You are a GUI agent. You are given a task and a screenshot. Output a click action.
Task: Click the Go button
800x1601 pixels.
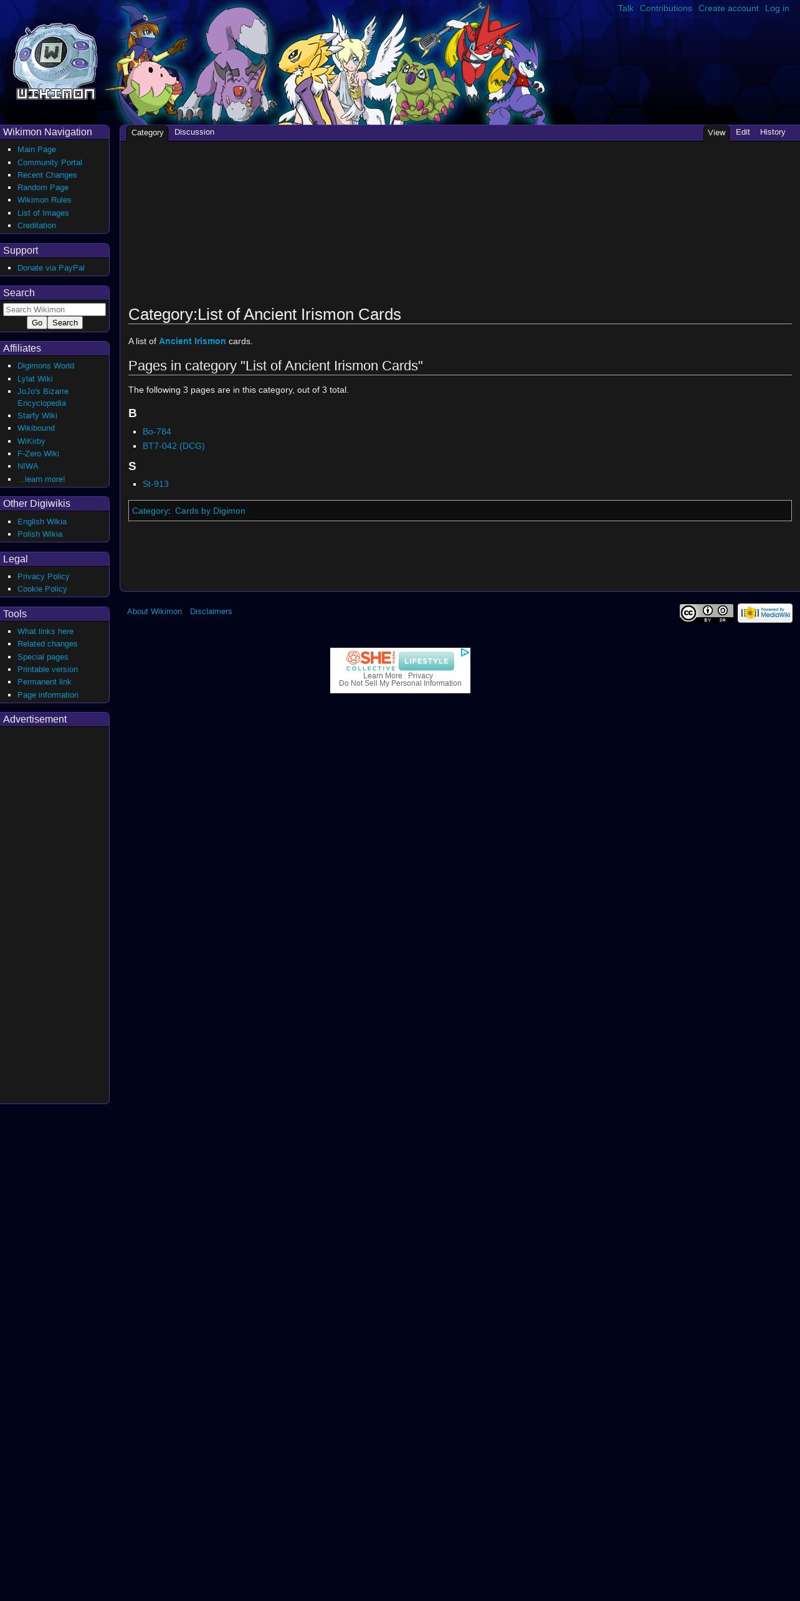coord(37,323)
